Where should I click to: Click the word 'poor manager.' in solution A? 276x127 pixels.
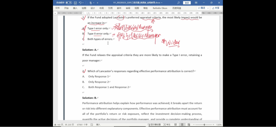[x=91, y=61]
